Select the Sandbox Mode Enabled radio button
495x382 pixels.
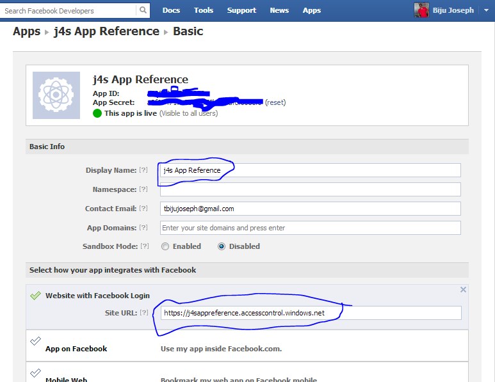(165, 246)
